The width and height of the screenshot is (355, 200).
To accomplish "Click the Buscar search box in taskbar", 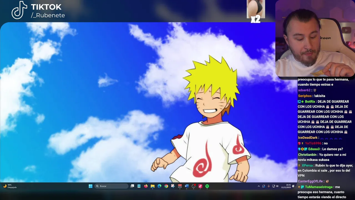I will [111, 186].
